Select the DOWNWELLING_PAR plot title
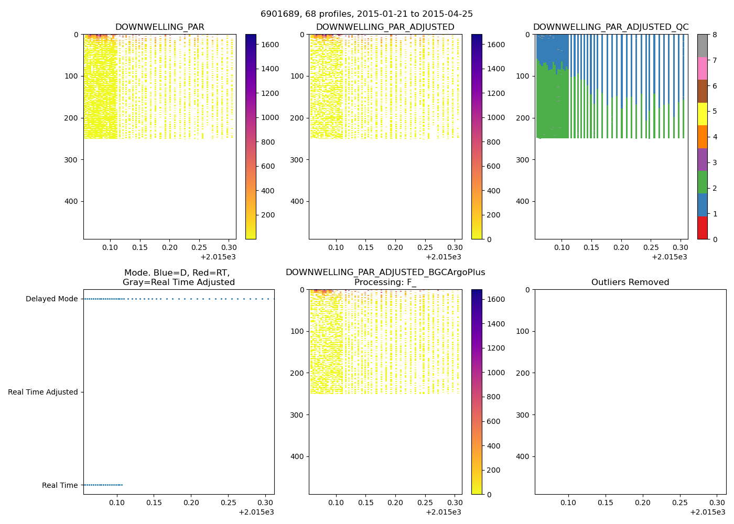Image resolution: width=734 pixels, height=524 pixels. [x=159, y=27]
